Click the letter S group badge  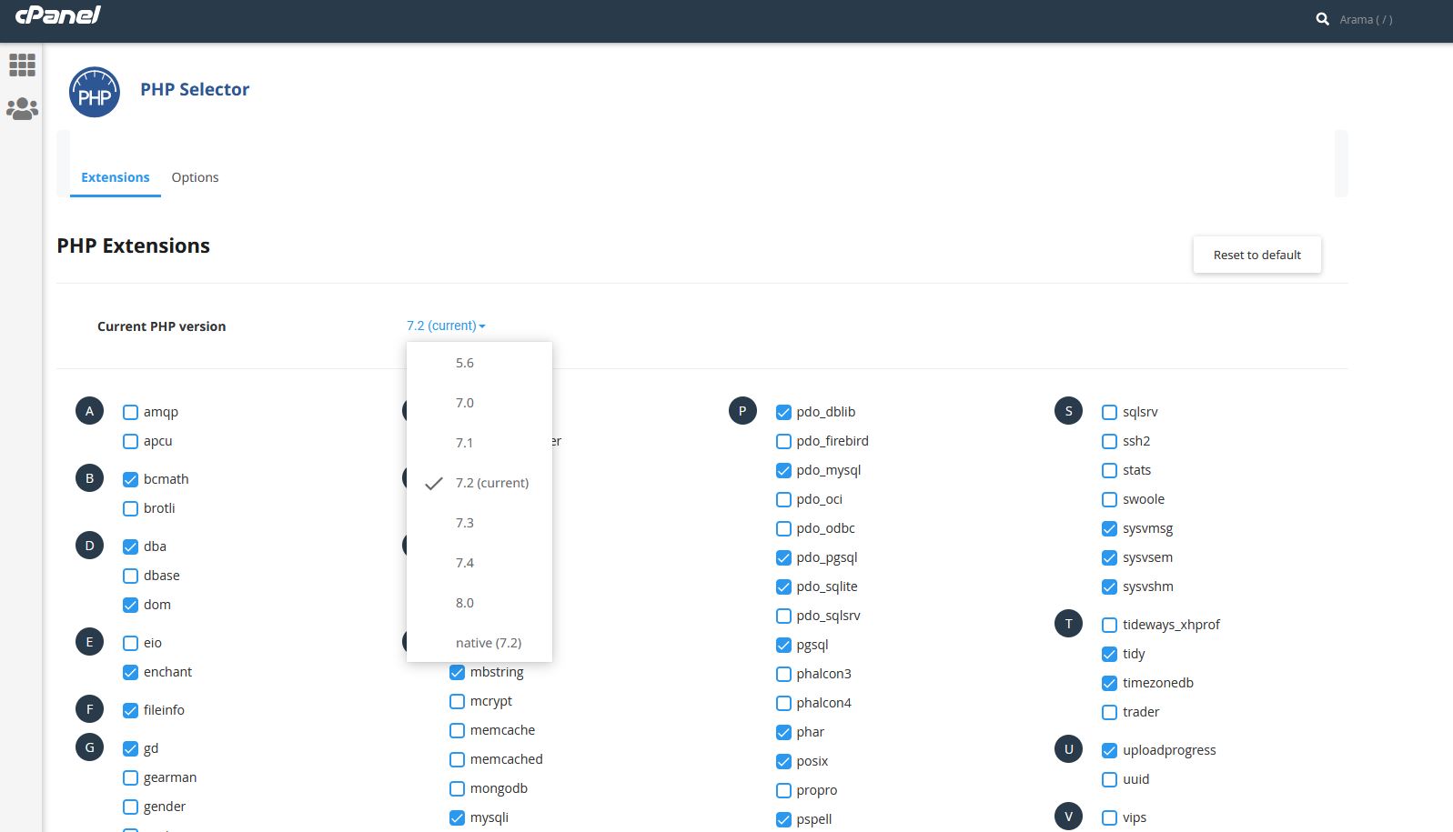point(1068,411)
